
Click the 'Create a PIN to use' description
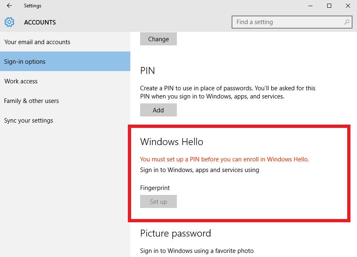click(228, 92)
